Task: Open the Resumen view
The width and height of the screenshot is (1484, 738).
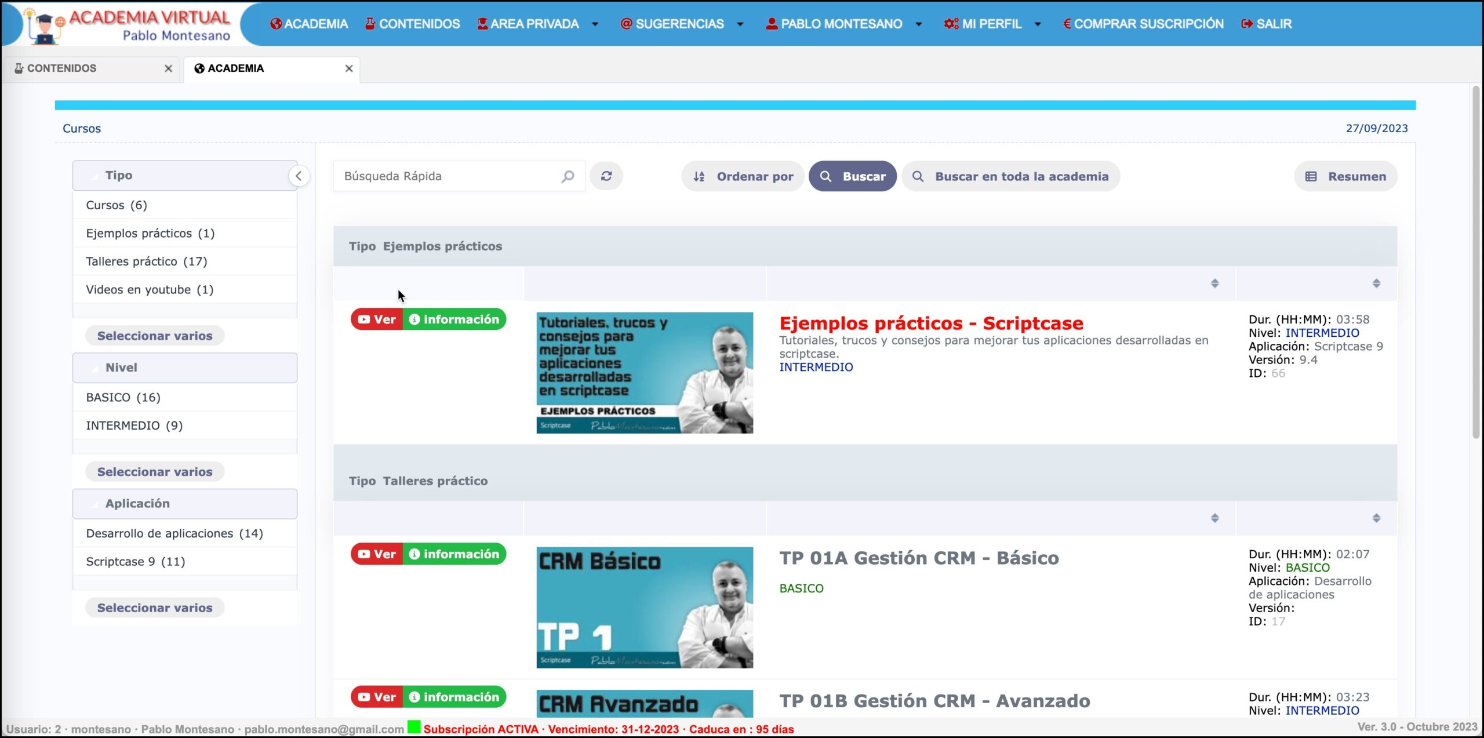Action: point(1345,176)
